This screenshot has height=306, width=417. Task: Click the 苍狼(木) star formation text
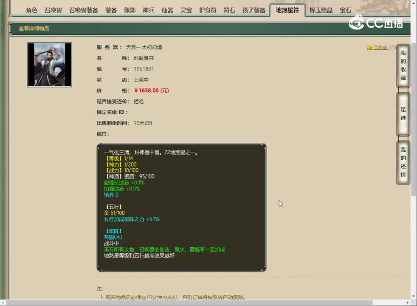click(x=113, y=237)
